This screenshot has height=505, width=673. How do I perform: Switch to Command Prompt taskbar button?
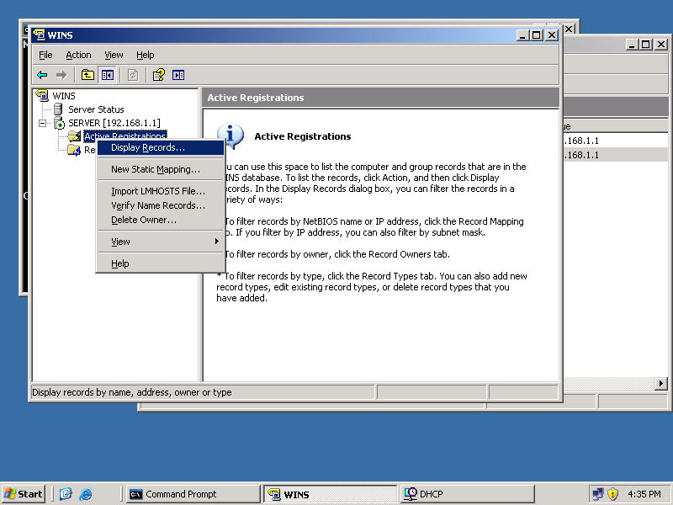(x=193, y=494)
